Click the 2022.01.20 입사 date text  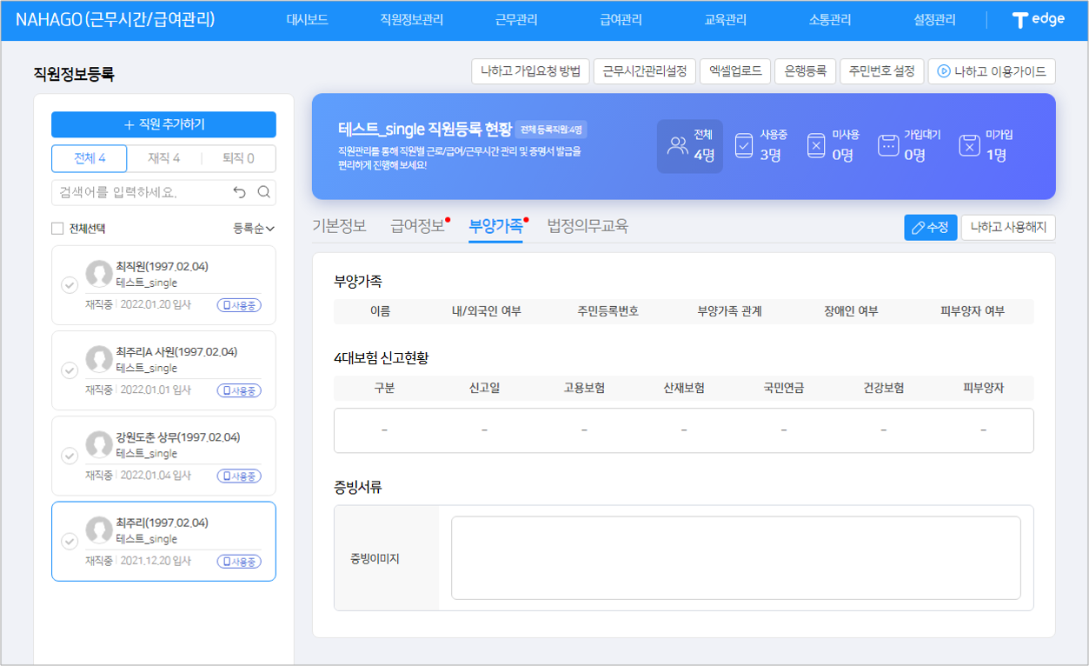156,305
